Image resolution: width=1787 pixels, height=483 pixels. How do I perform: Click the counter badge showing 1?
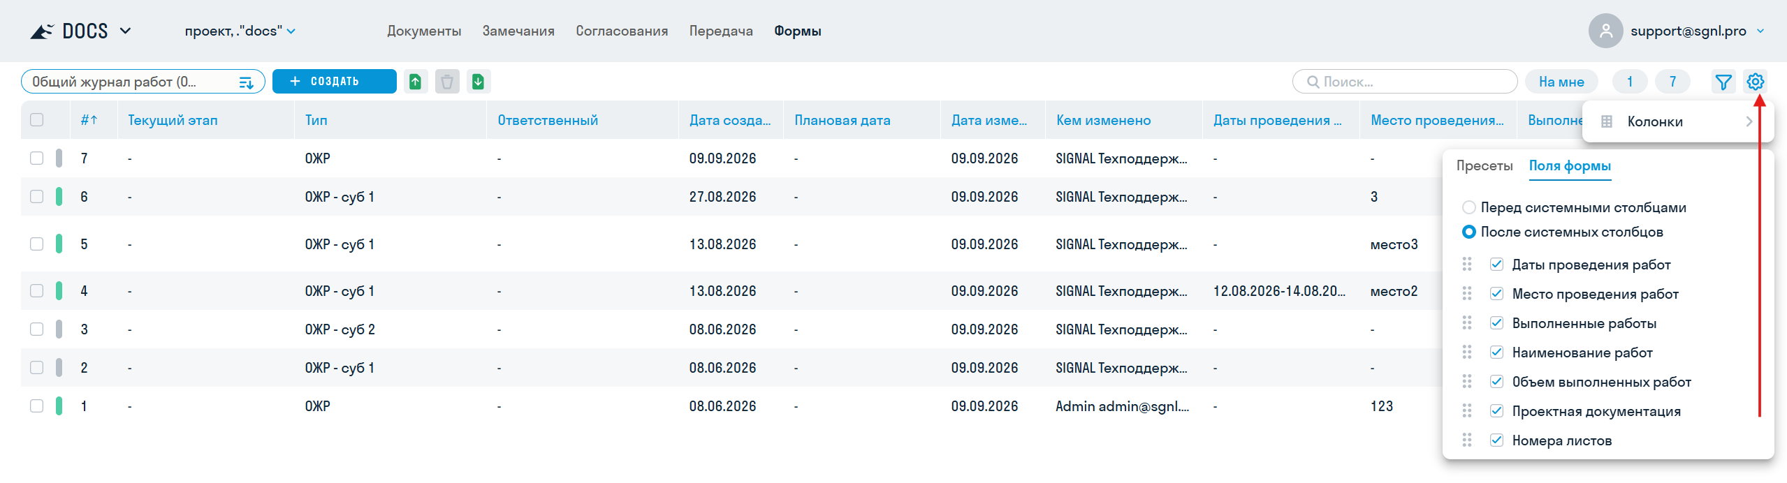[x=1630, y=82]
